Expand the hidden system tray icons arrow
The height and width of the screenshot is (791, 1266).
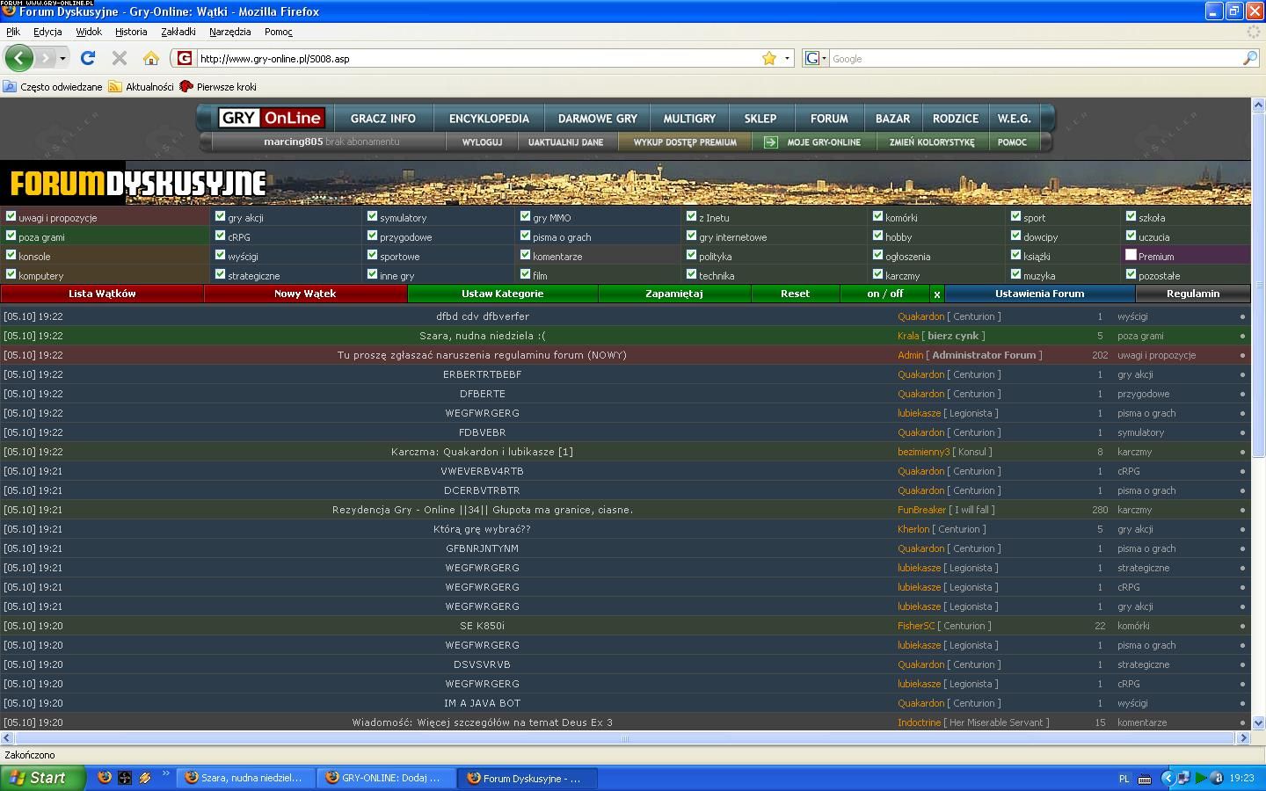pyautogui.click(x=1167, y=778)
